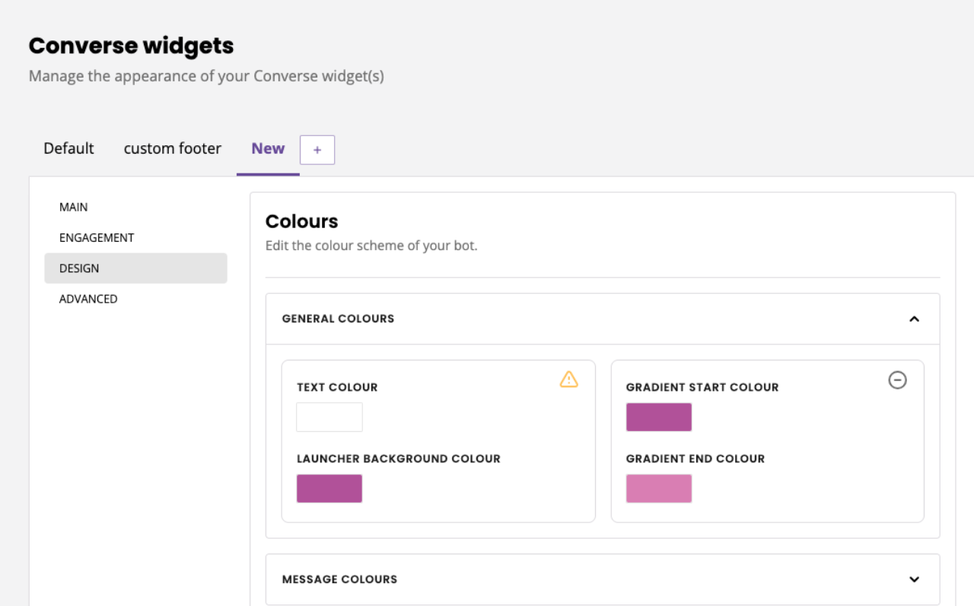
Task: Click the GRADIENT END COLOUR label
Action: click(x=695, y=458)
